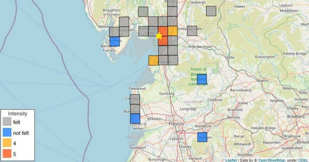Select the gray square south of Sedbergh
The image size is (309, 162).
(x=211, y=11)
